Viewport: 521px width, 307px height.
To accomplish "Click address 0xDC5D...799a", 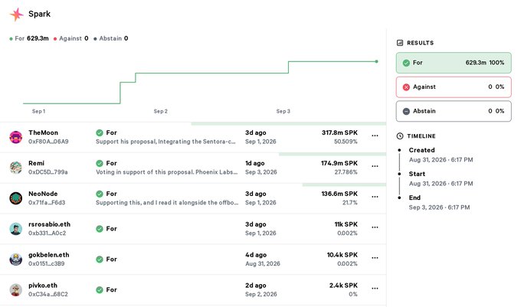I will pos(48,172).
